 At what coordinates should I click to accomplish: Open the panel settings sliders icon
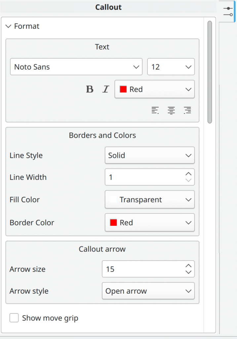(228, 11)
